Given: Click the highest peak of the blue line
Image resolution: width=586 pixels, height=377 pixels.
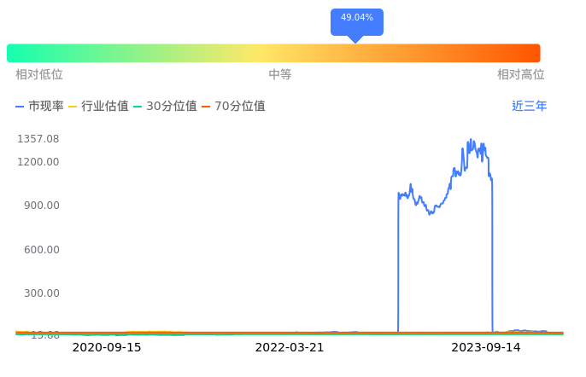Looking at the screenshot, I should [x=469, y=140].
